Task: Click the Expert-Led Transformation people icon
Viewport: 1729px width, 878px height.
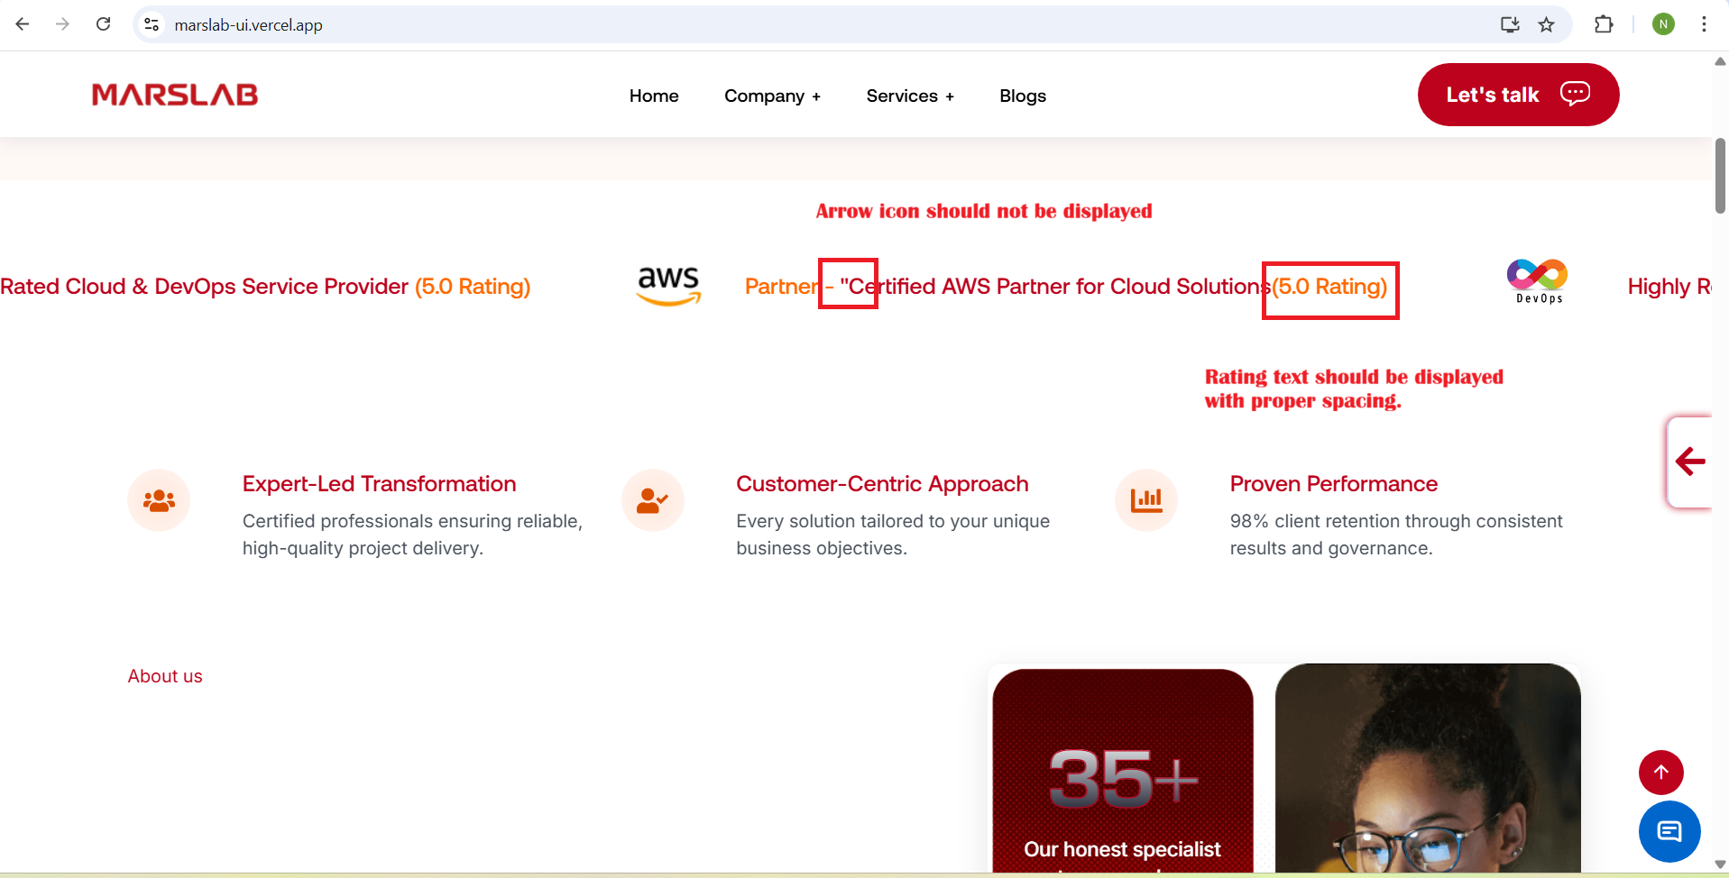Action: [159, 500]
